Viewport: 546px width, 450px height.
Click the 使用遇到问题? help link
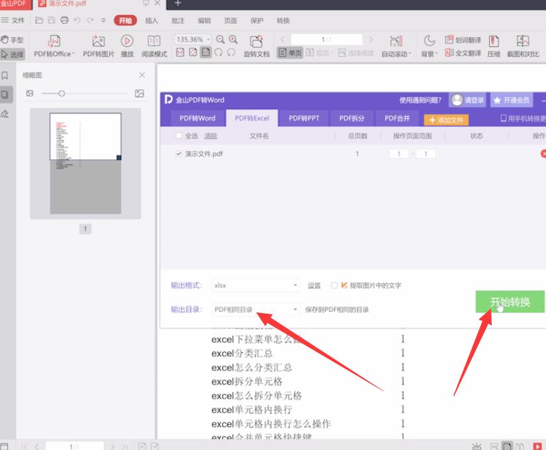coord(420,101)
